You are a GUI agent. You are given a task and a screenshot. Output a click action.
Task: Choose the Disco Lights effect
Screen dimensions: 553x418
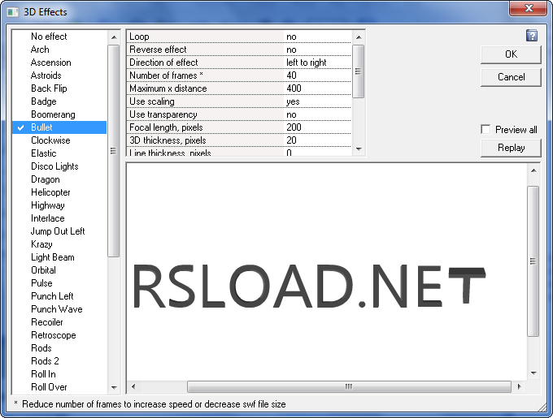coord(59,166)
